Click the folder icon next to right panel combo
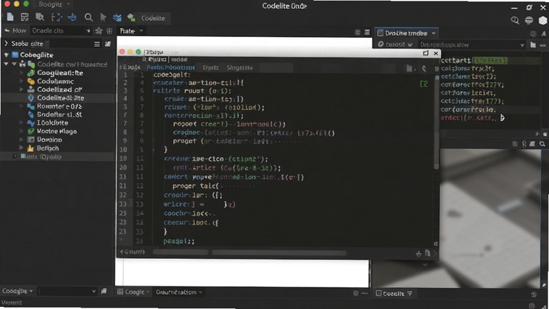This screenshot has height=309, width=549. coord(533,45)
